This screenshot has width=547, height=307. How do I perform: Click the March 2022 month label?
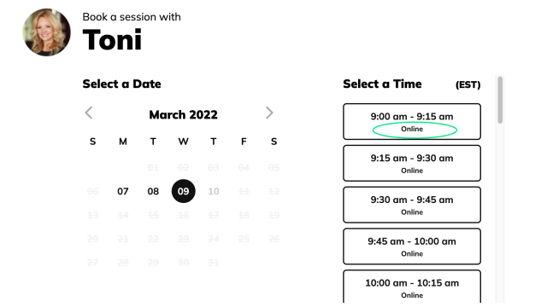(183, 114)
